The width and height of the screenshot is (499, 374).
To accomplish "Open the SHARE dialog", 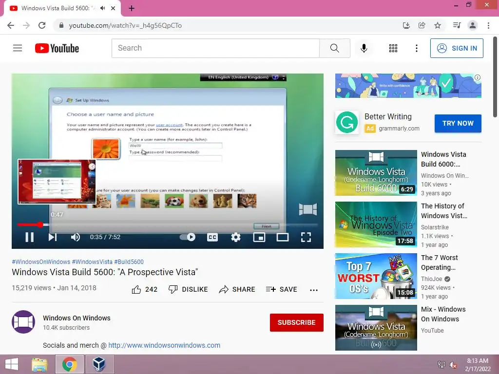I will point(237,289).
